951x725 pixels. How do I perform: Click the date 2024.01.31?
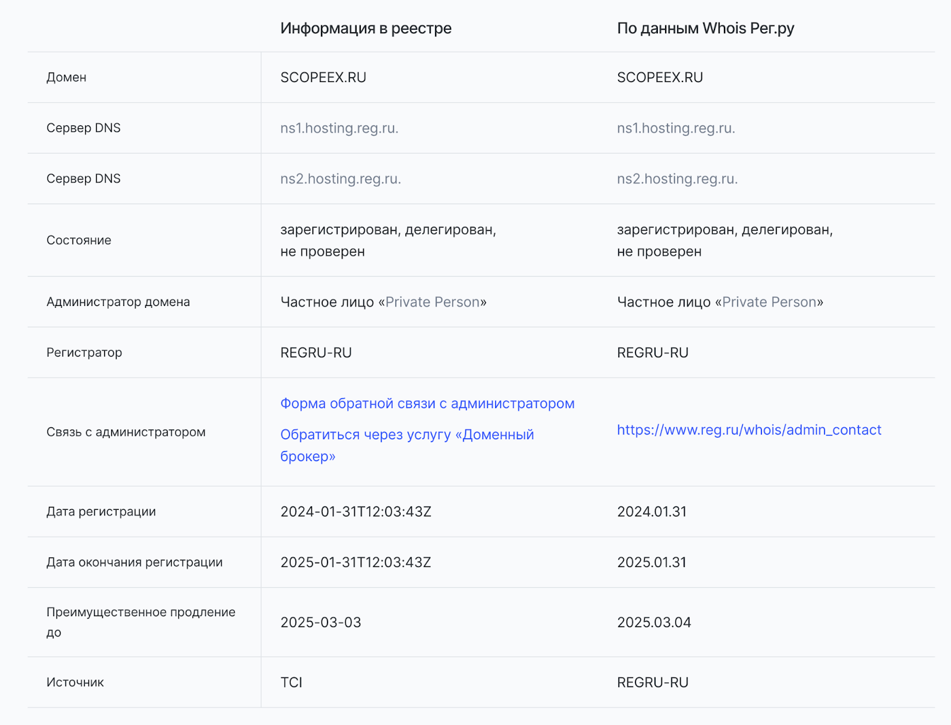click(652, 512)
